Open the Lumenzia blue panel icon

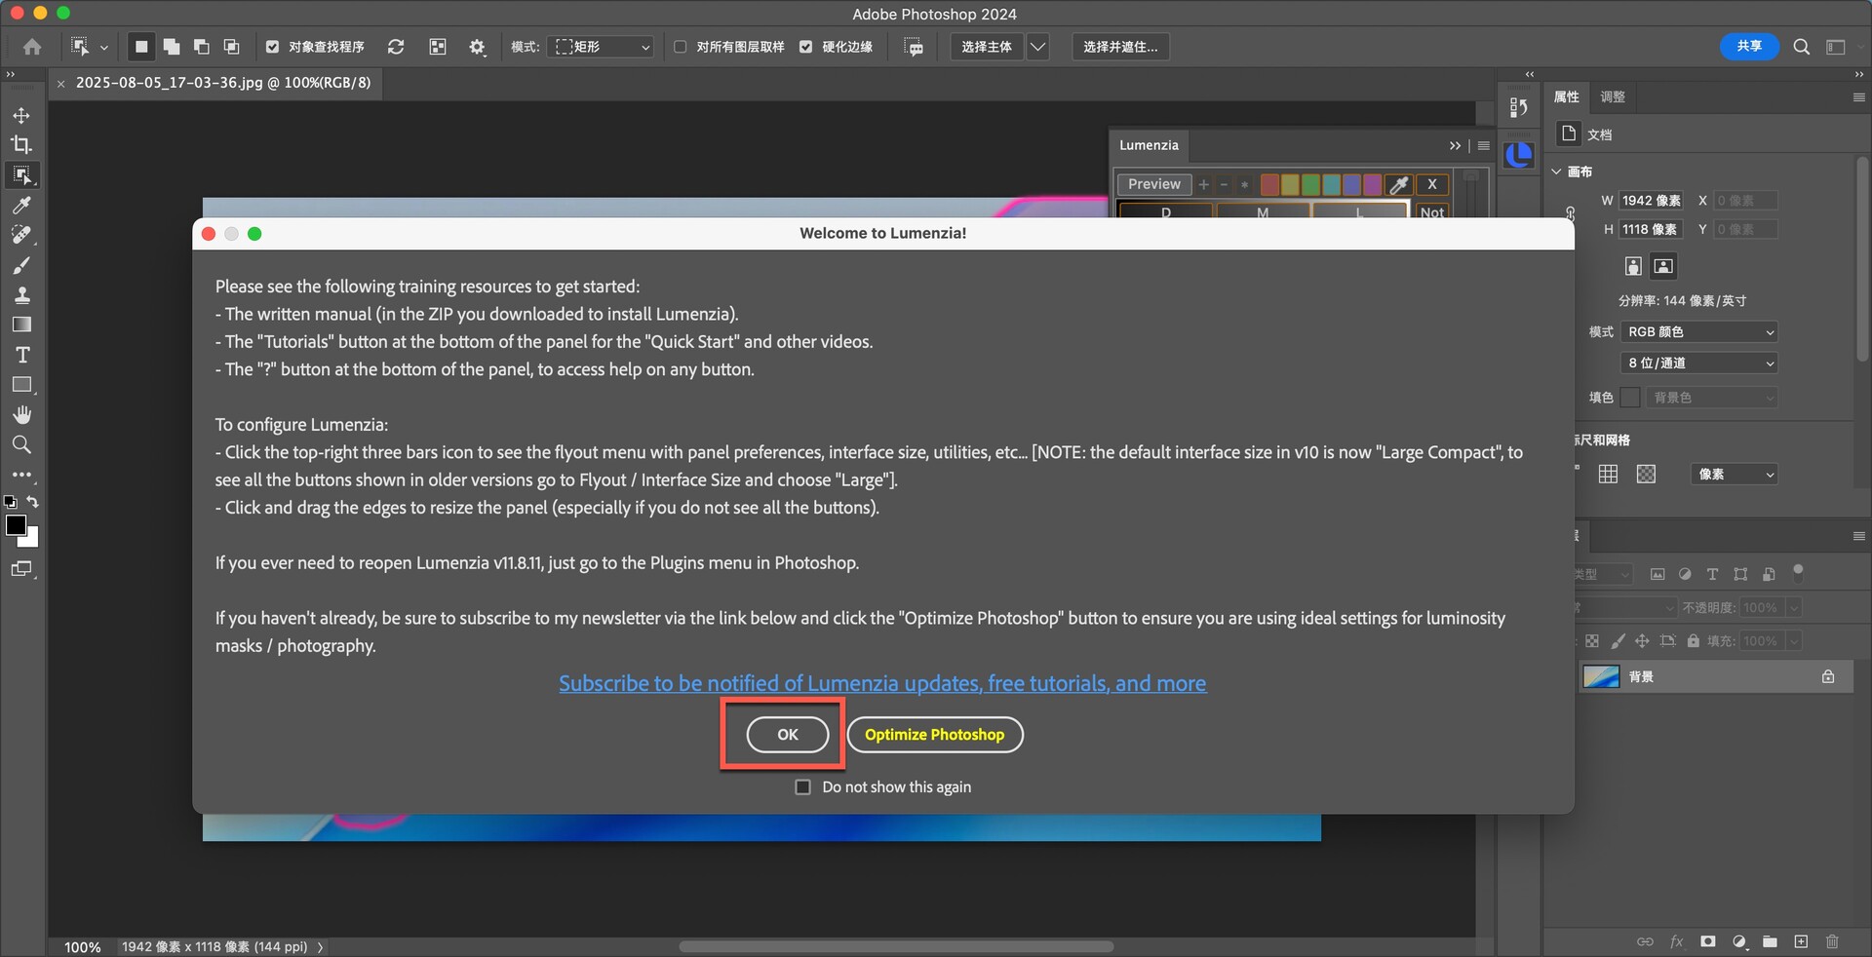[x=1519, y=155]
